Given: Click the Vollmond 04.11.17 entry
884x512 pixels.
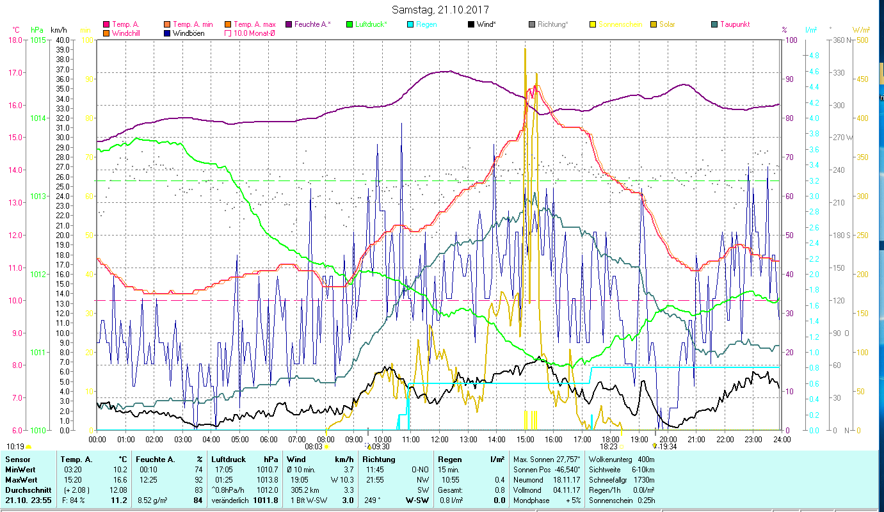Looking at the screenshot, I should point(547,490).
